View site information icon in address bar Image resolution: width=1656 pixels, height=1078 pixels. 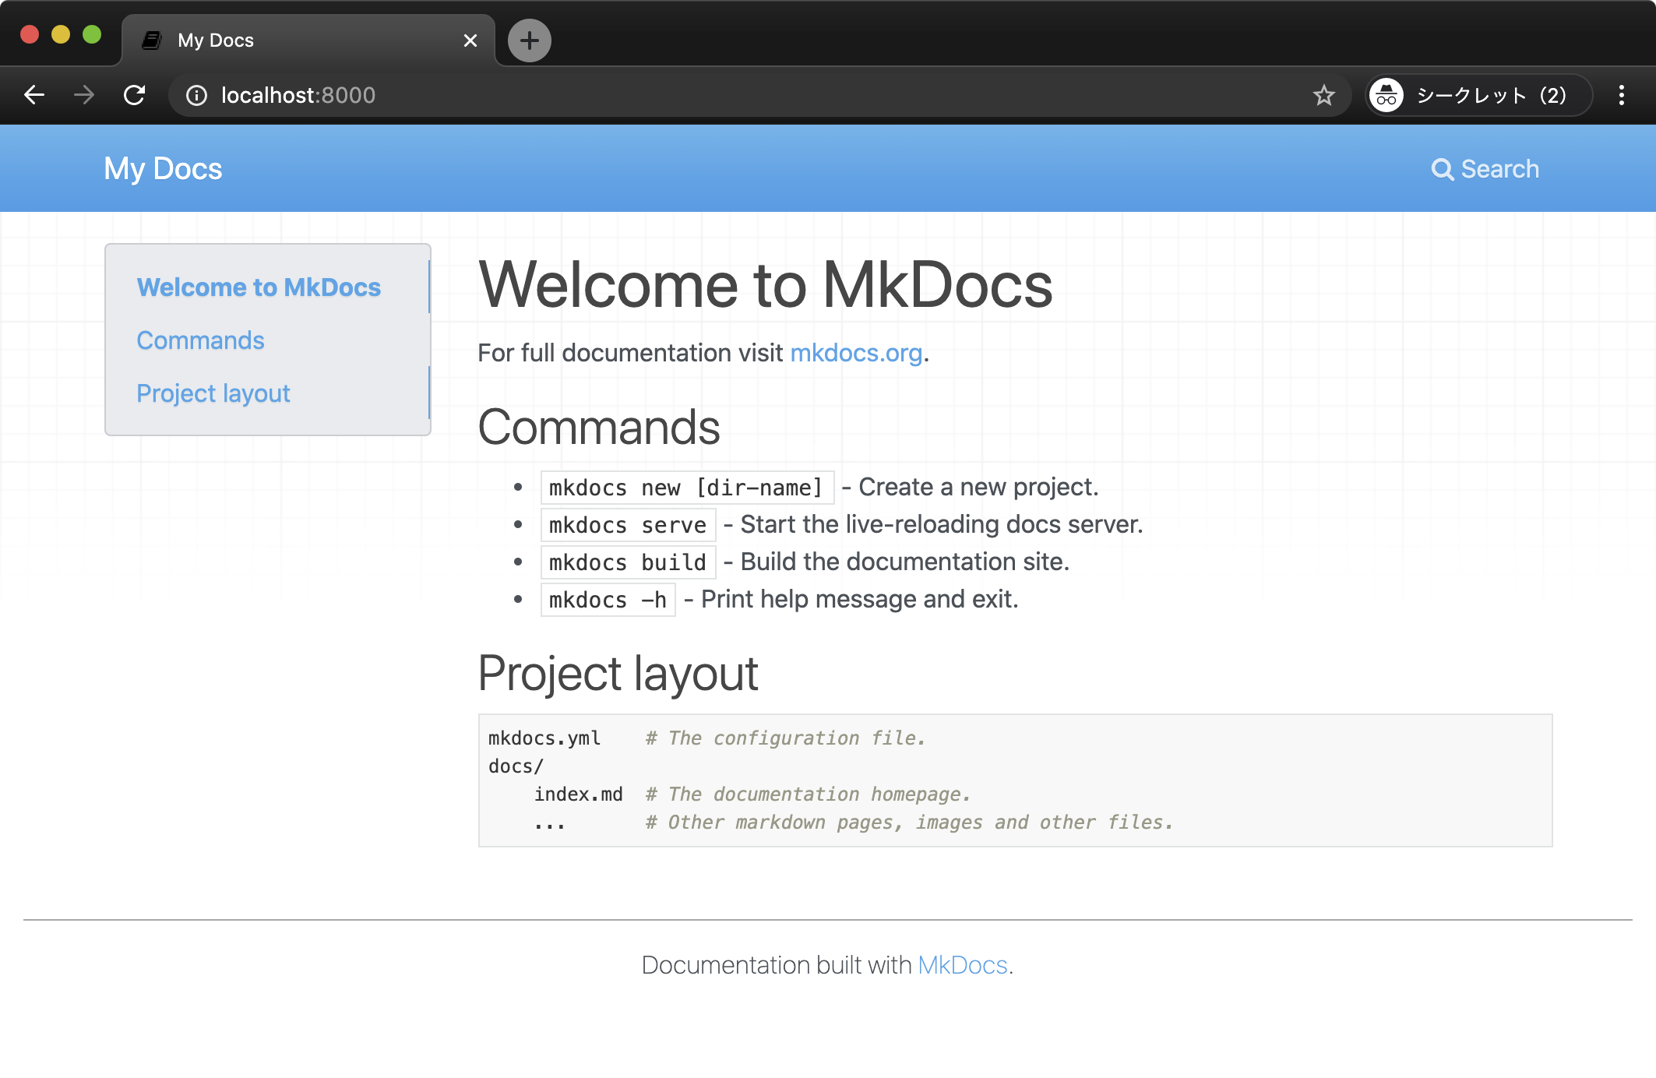point(196,95)
